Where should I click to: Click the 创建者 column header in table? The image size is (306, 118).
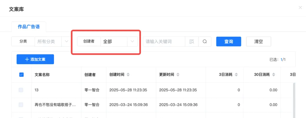[90, 75]
